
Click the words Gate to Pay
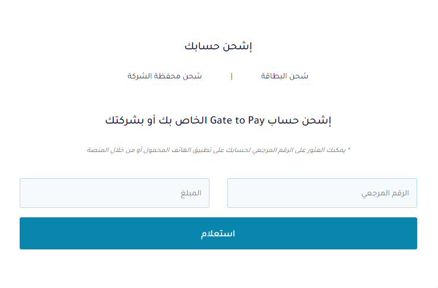237,121
